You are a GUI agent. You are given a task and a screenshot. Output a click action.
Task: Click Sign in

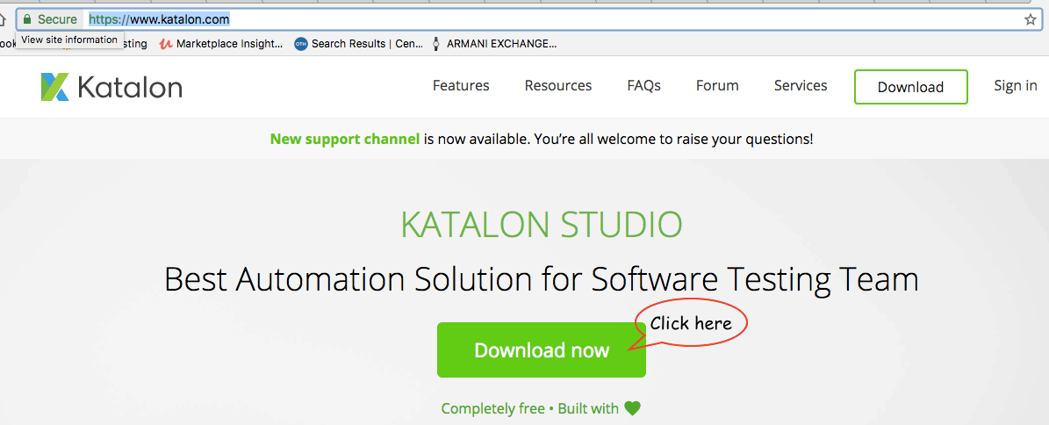click(1016, 86)
